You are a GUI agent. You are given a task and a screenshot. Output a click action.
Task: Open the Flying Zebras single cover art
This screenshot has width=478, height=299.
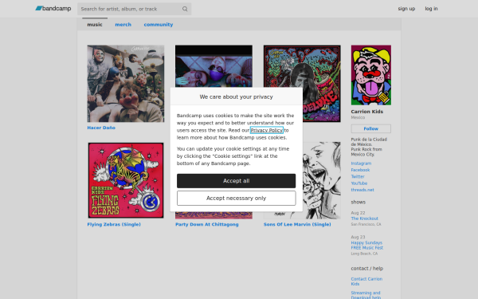(126, 180)
